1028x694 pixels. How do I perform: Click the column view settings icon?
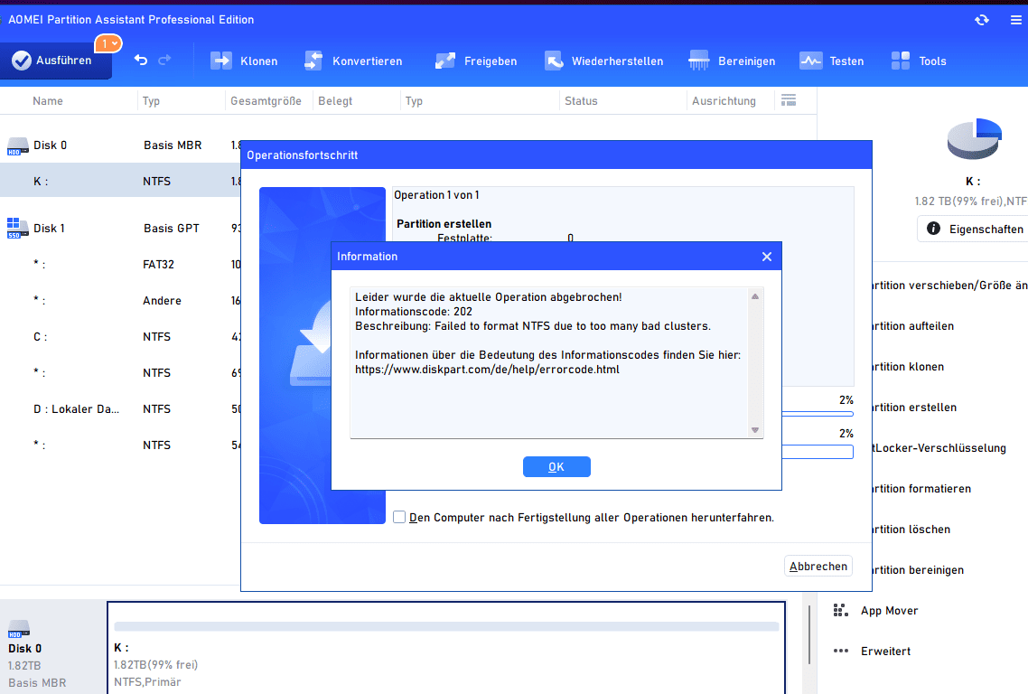[789, 100]
